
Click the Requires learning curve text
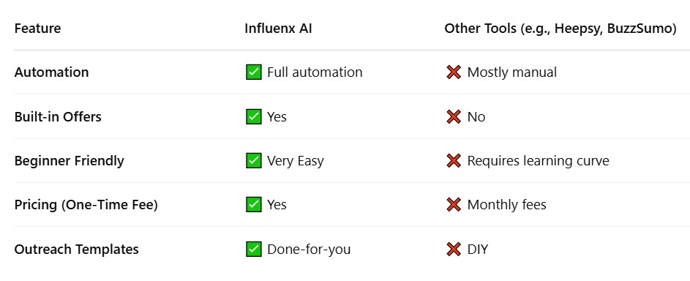tap(539, 161)
